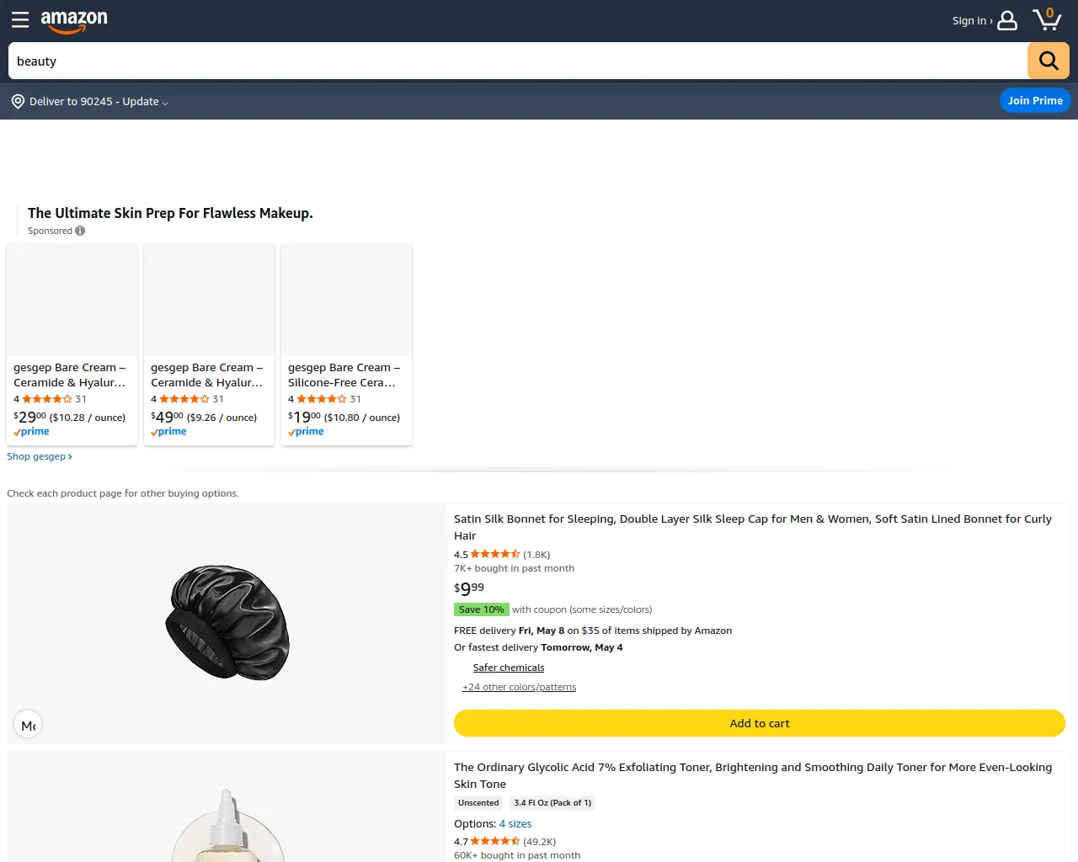Click the Join Prime button
Viewport: 1078px width, 862px height.
click(x=1035, y=100)
